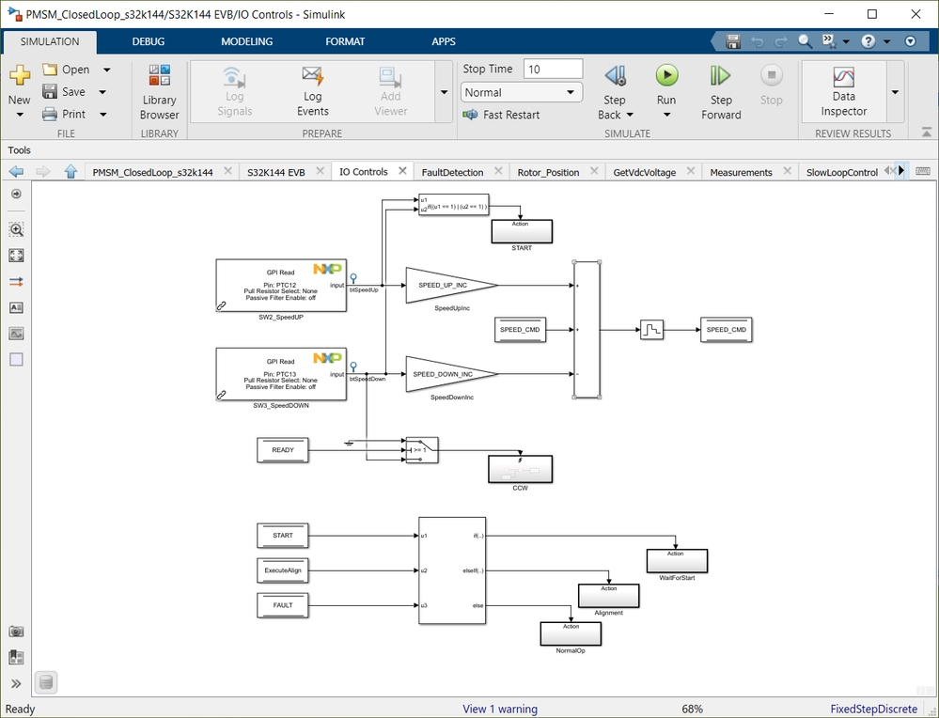Open the Normal simulation mode dropdown

pos(521,92)
